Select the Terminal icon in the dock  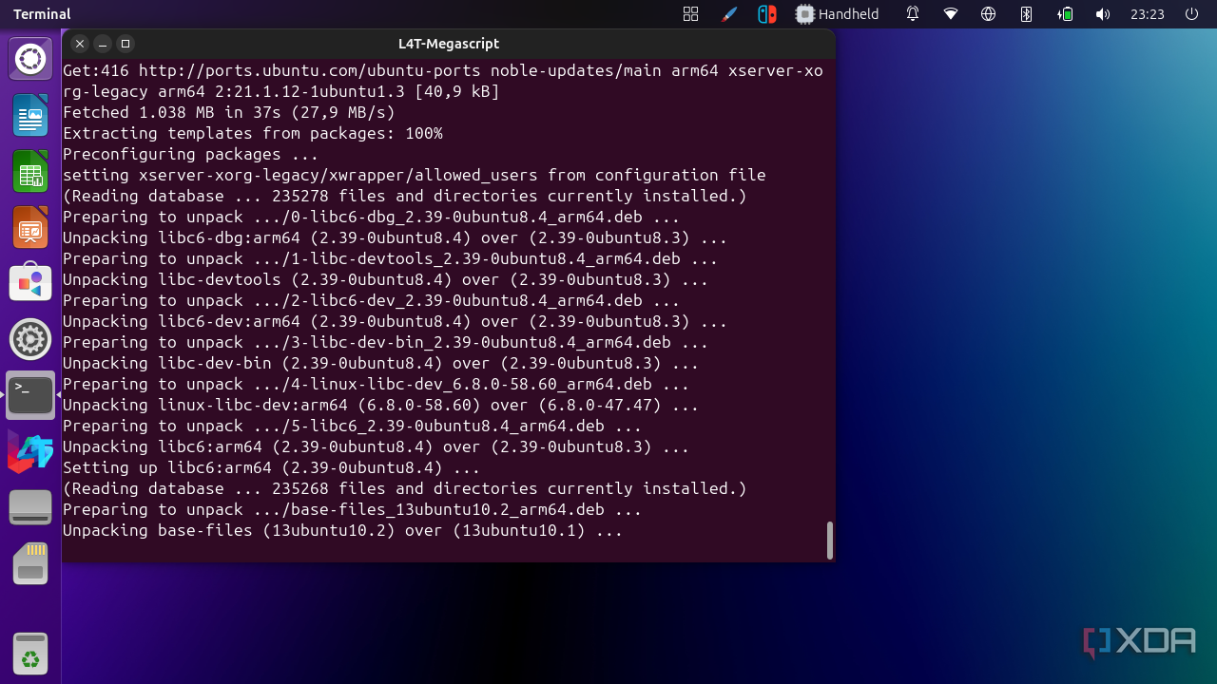point(30,395)
